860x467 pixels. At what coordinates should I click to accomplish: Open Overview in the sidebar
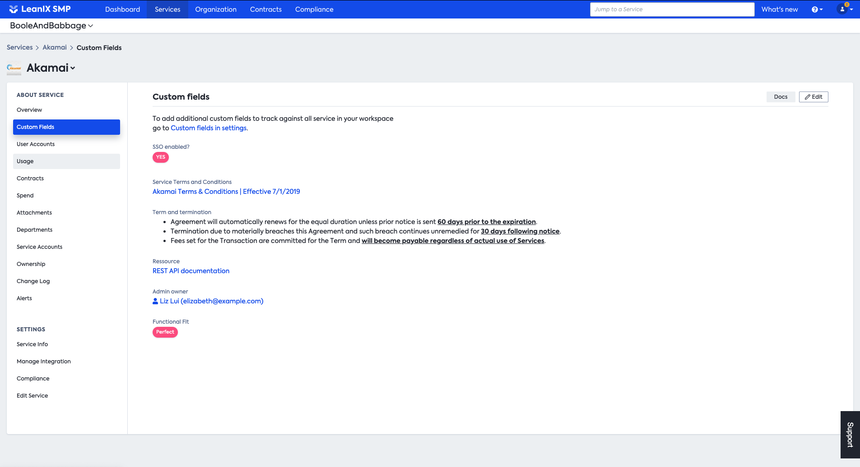click(x=66, y=110)
